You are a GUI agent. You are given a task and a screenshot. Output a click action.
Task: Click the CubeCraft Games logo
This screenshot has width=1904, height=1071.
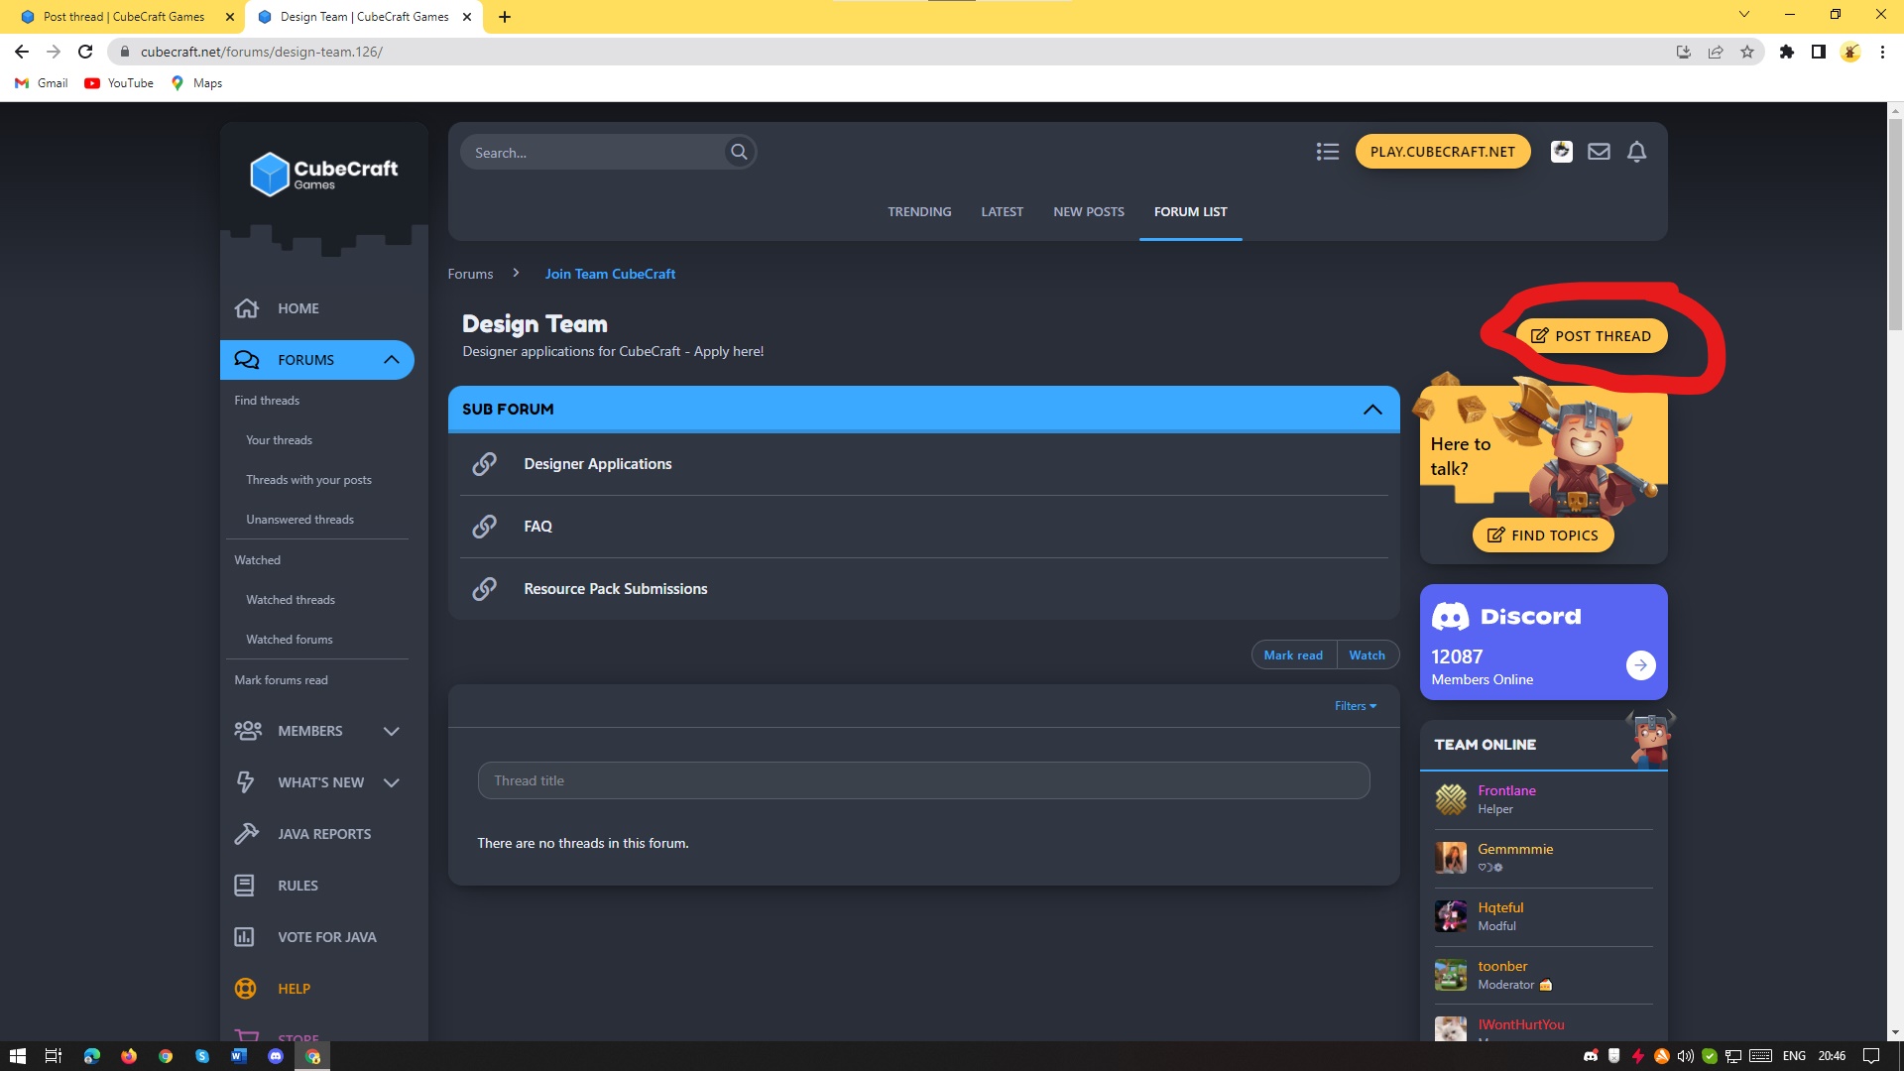coord(324,175)
